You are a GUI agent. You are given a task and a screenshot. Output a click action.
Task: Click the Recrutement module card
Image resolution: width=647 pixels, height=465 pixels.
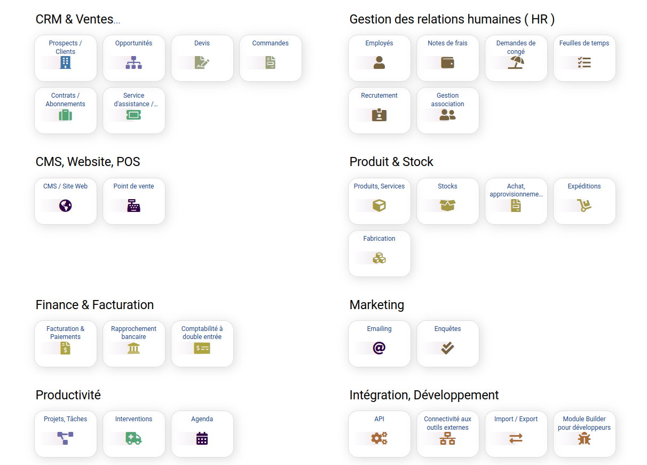coord(379,110)
